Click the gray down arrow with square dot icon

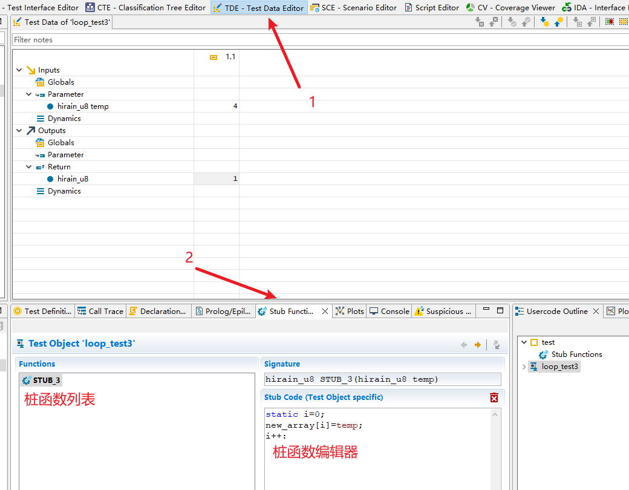click(577, 22)
